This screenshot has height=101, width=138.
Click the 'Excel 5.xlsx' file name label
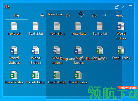coord(78,82)
